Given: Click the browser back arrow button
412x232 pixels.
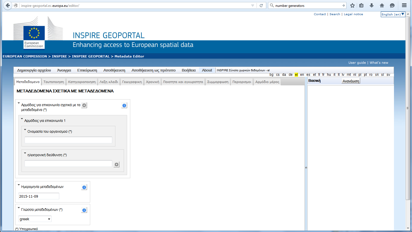Looking at the screenshot, I should (x=7, y=5).
